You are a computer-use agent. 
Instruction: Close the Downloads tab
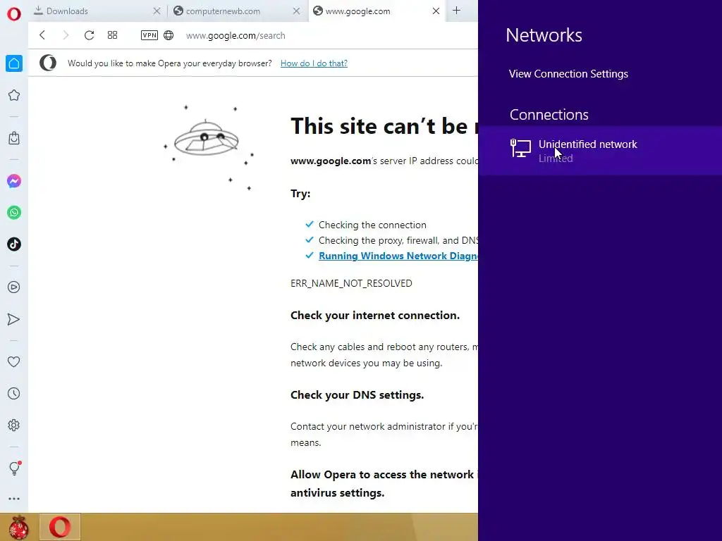coord(157,11)
